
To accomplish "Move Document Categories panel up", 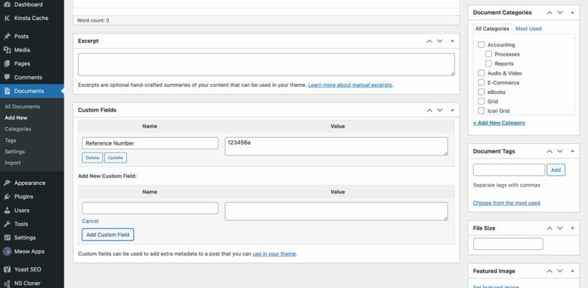I will pyautogui.click(x=549, y=12).
